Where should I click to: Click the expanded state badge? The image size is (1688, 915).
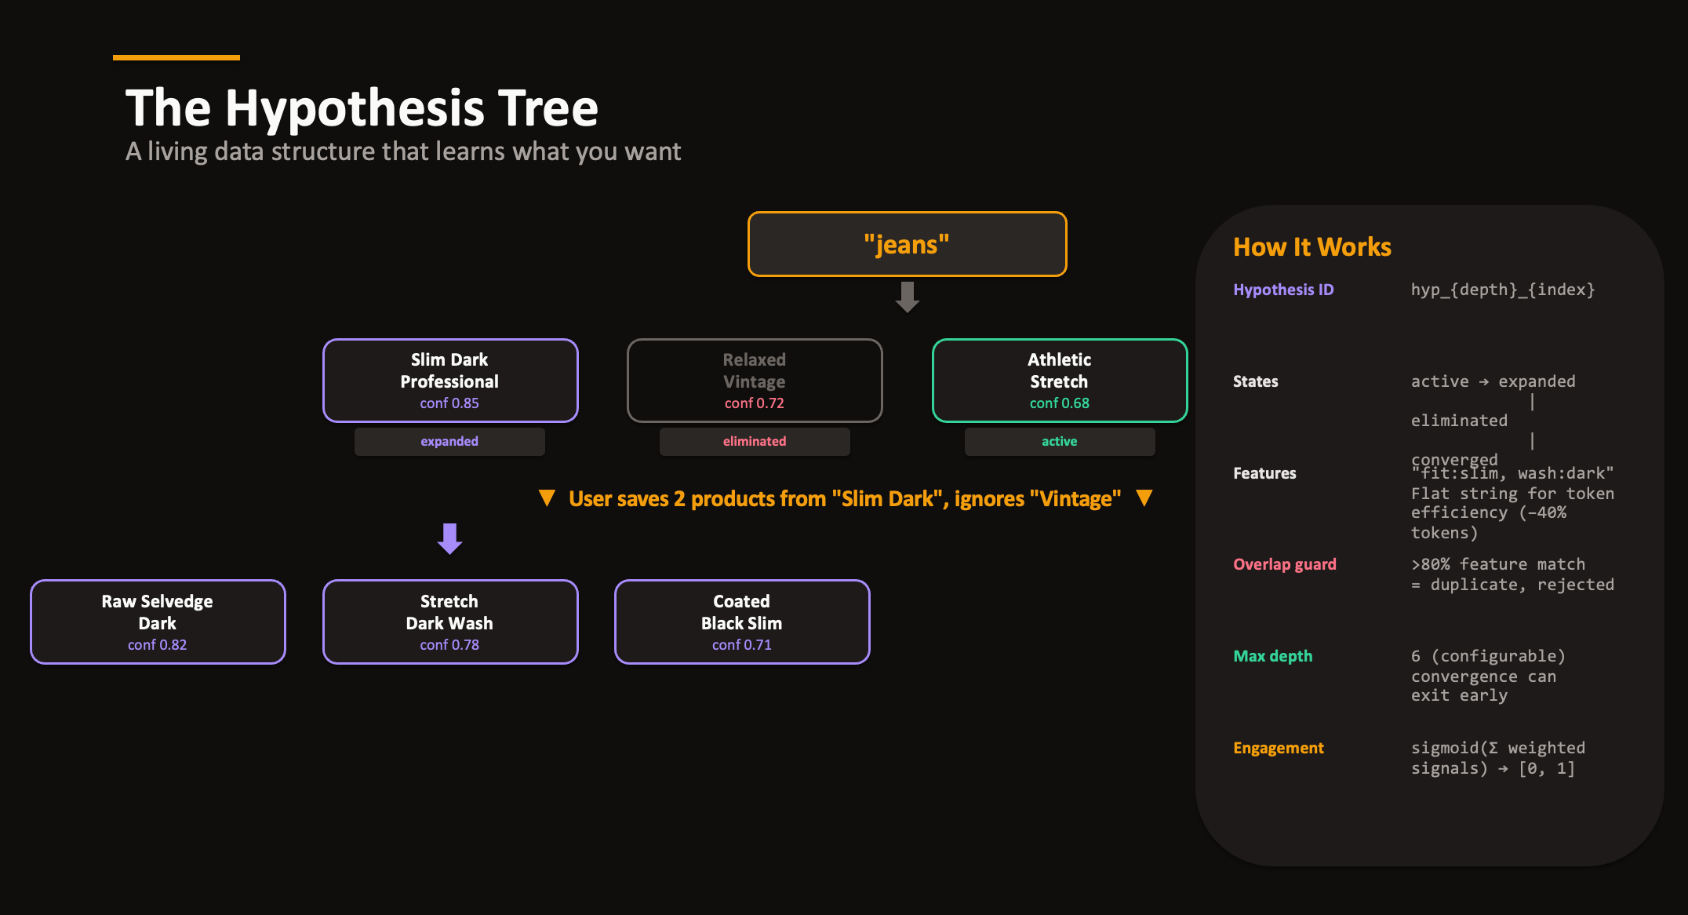pyautogui.click(x=449, y=441)
